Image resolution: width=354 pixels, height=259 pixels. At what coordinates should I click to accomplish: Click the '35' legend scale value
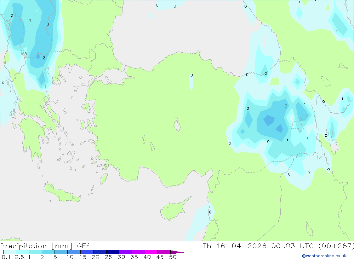click(134, 257)
